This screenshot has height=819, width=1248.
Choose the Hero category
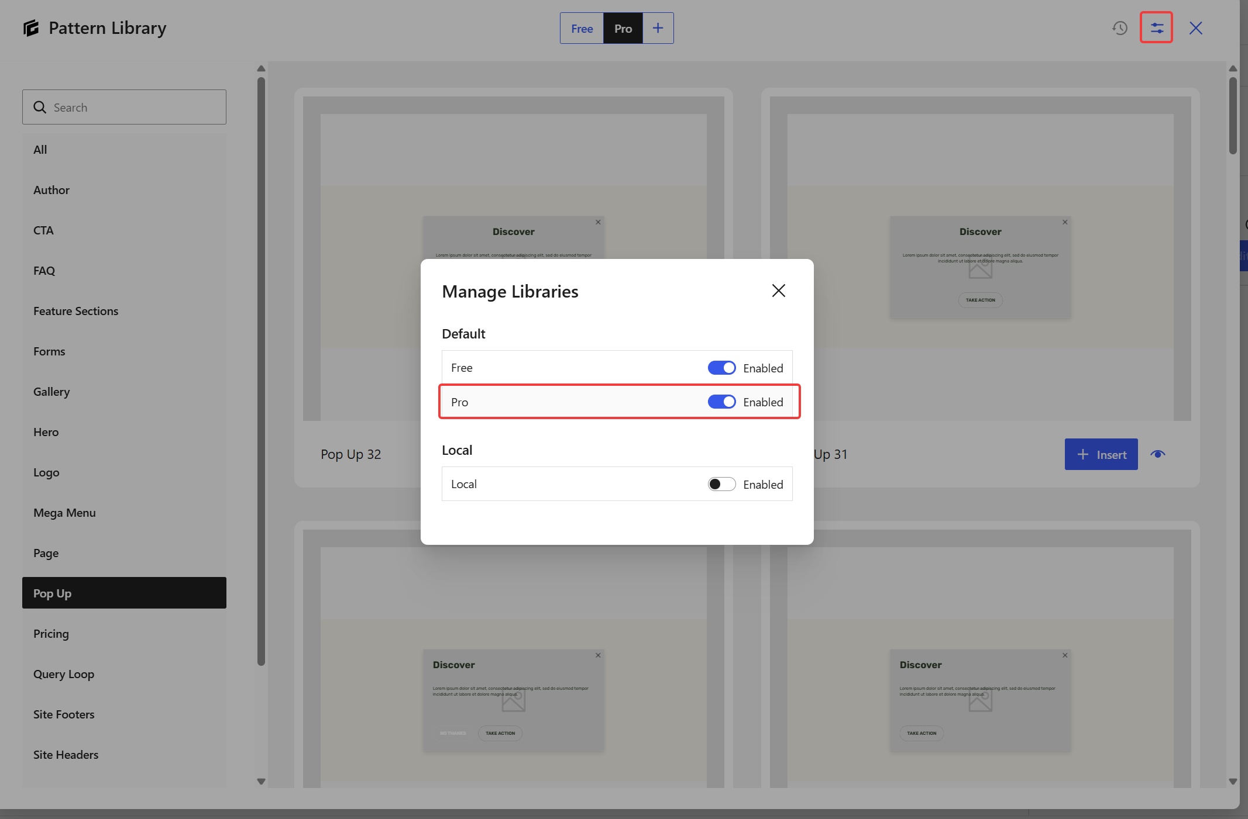pyautogui.click(x=124, y=432)
